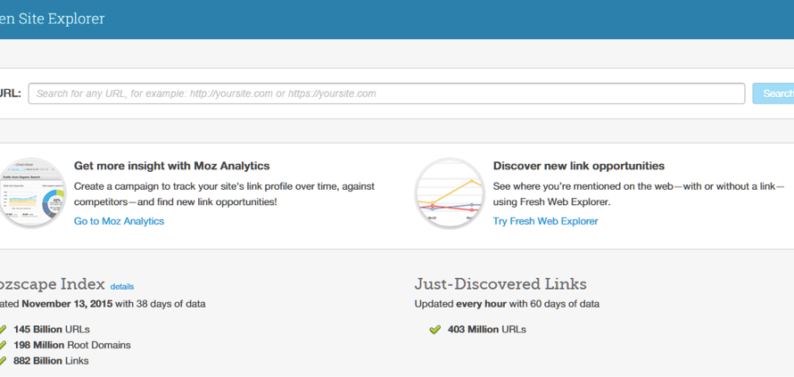794x377 pixels.
Task: Open the Go to Moz Analytics link
Action: 119,221
